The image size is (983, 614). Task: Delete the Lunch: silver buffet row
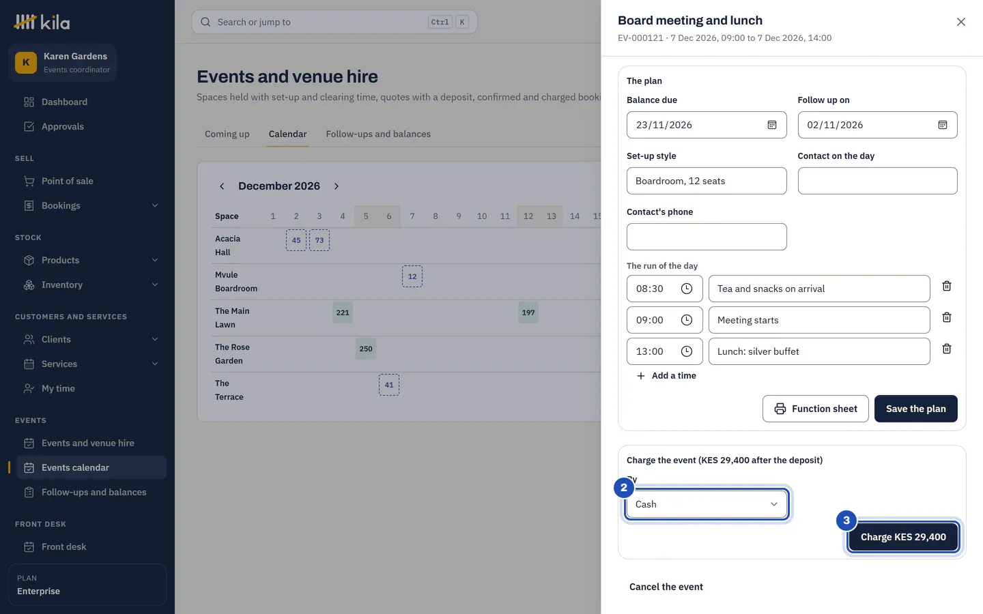click(x=947, y=349)
